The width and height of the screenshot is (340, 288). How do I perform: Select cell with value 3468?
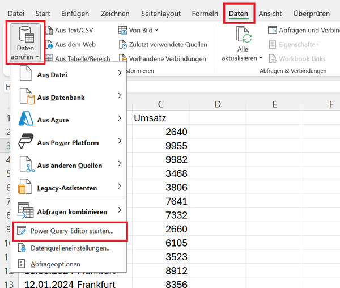(161, 173)
